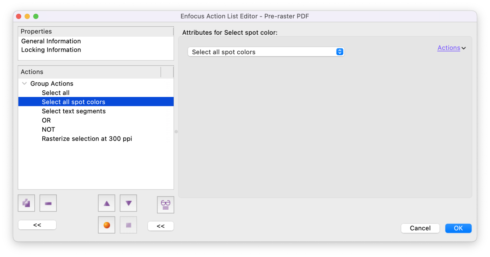
Task: Close the Action List Editor window
Action: 19,16
